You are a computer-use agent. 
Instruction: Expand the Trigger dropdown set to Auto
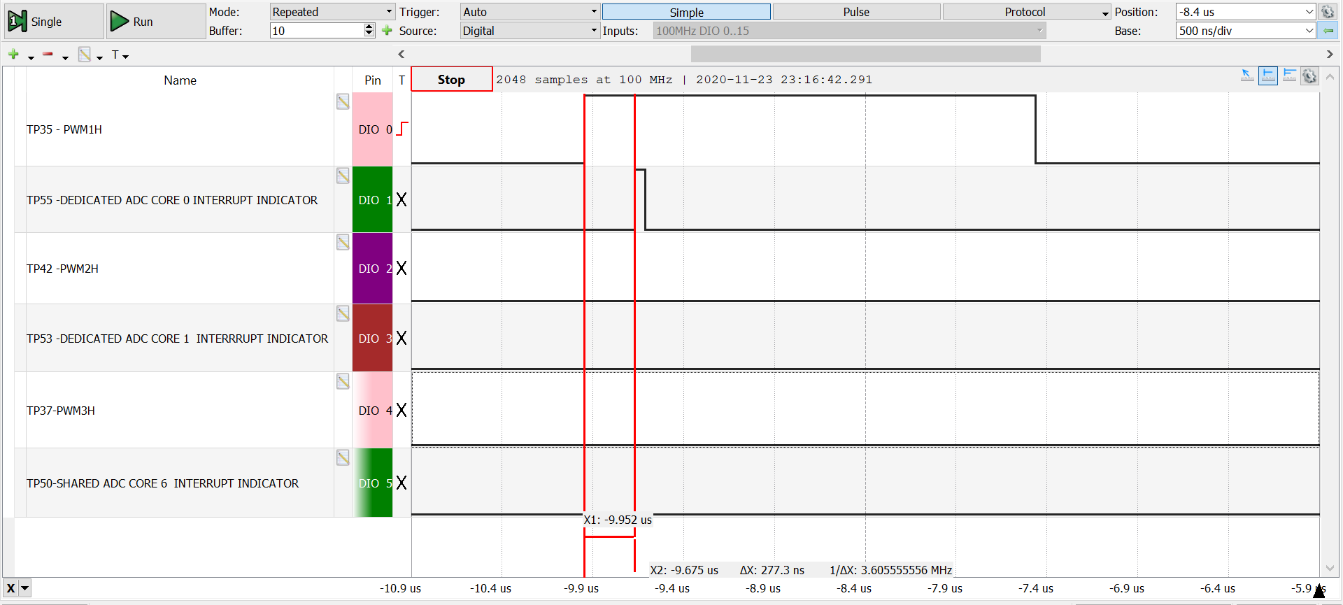[530, 12]
